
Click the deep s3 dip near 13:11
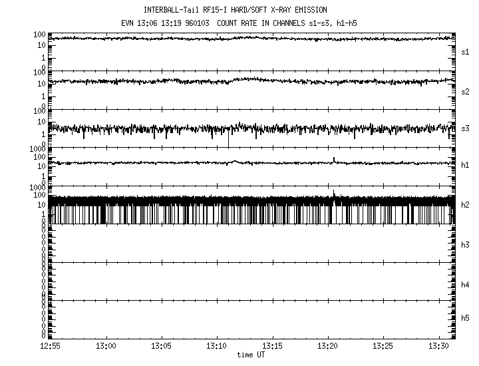coord(228,141)
